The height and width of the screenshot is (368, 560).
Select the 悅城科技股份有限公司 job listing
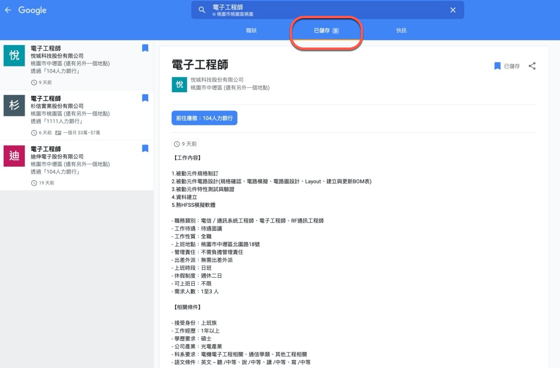coord(77,65)
